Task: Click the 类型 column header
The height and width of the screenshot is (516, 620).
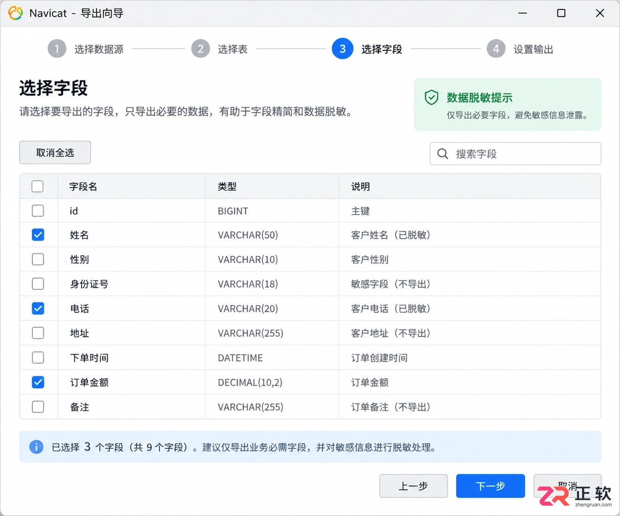Action: (x=227, y=187)
